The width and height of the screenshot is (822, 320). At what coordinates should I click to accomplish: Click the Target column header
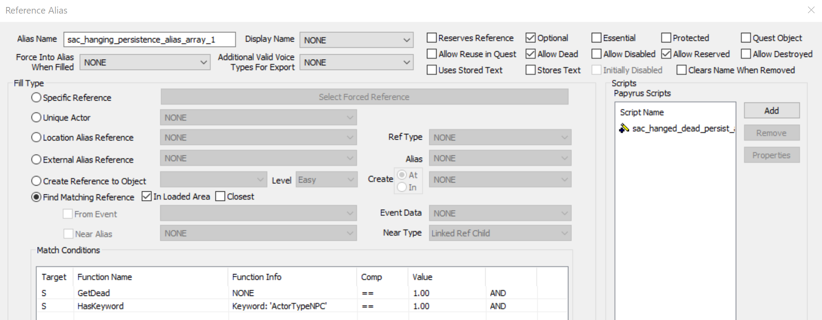(55, 277)
